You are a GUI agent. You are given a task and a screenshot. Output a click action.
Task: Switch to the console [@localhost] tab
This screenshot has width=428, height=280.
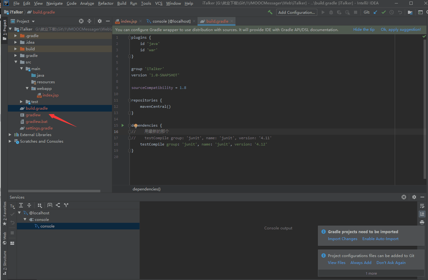click(x=172, y=21)
